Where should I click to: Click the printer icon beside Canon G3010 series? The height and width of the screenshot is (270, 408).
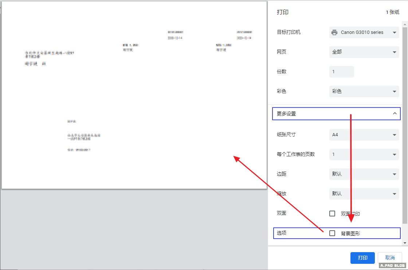tap(334, 32)
